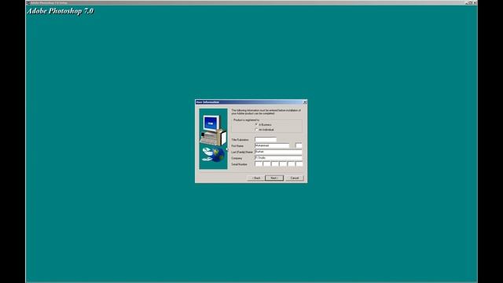Click the sixth Serial Number box
This screenshot has width=503, height=283.
[299, 164]
